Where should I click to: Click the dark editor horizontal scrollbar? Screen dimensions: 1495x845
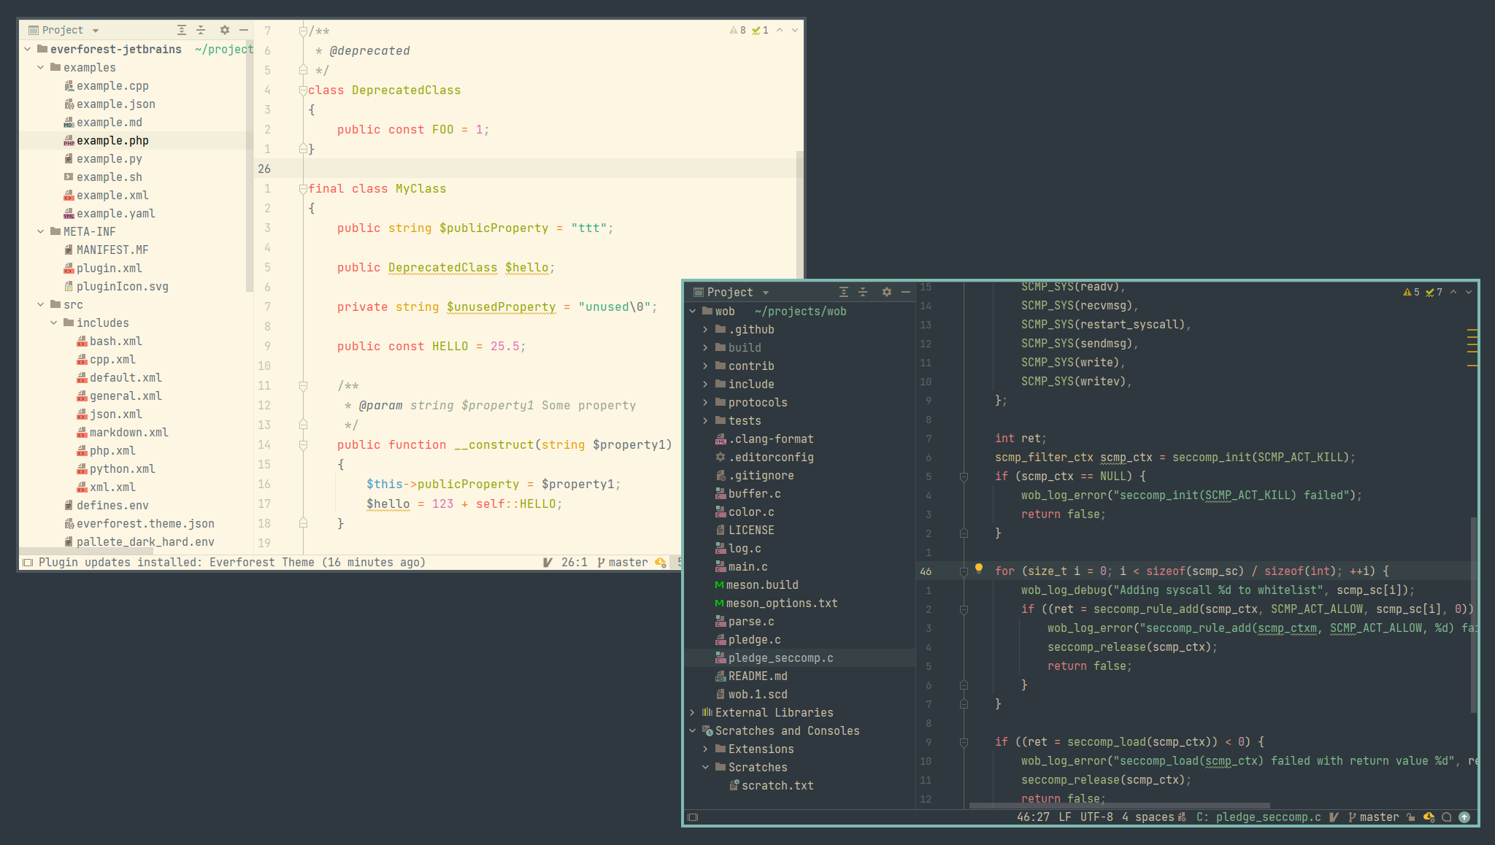(x=1119, y=806)
